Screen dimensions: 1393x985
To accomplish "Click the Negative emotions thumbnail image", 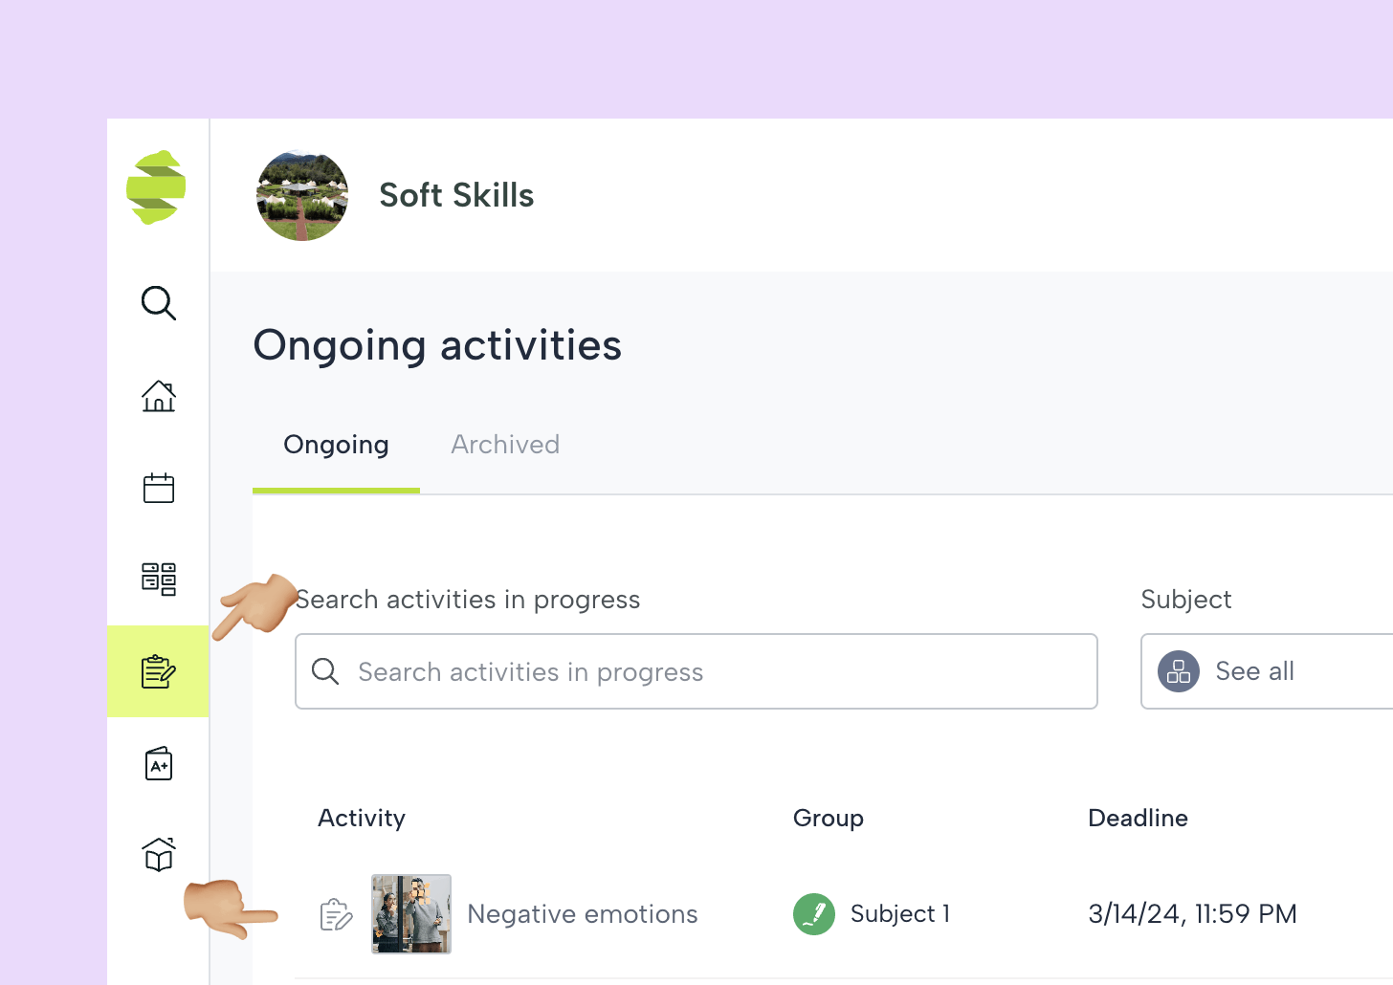I will click(411, 914).
